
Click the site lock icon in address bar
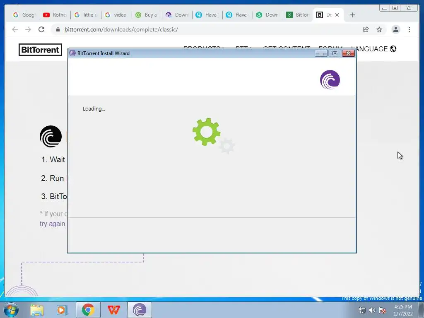point(58,29)
